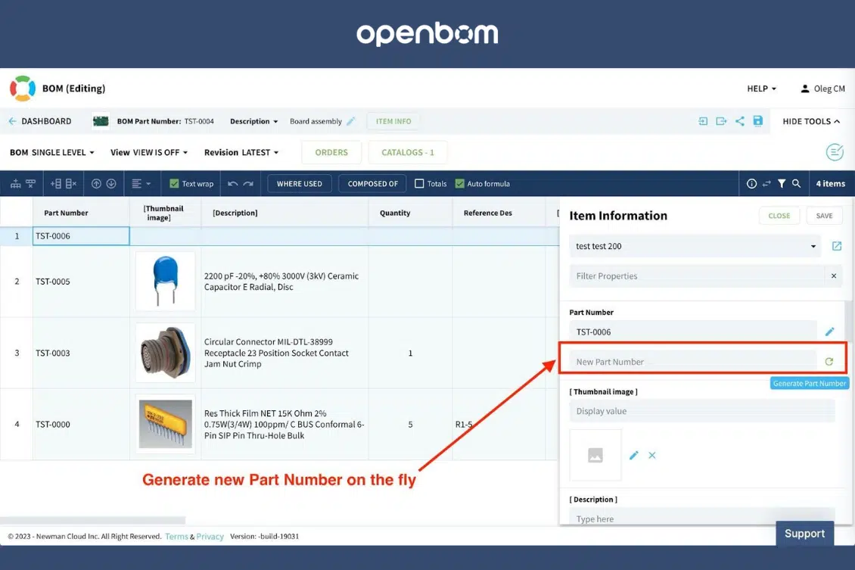The image size is (855, 570).
Task: Collapse toolbar with HIDE TOOLS
Action: (811, 121)
